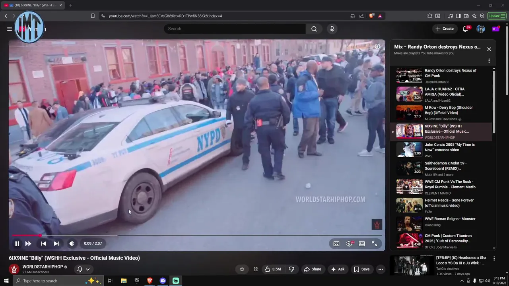Open the YouTube notifications bell

pyautogui.click(x=466, y=29)
